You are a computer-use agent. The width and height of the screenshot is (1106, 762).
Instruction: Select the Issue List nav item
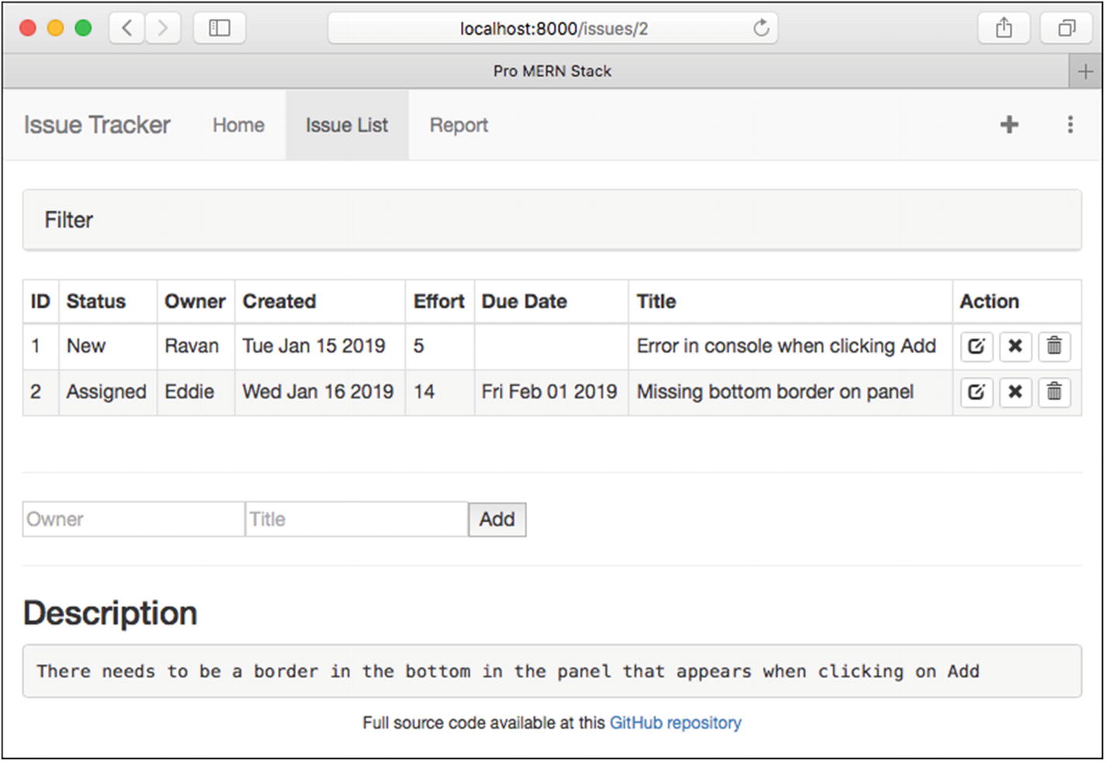pos(347,125)
